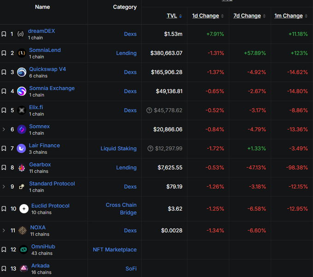
Task: Open the Liquid Staking category
Action: 119,148
